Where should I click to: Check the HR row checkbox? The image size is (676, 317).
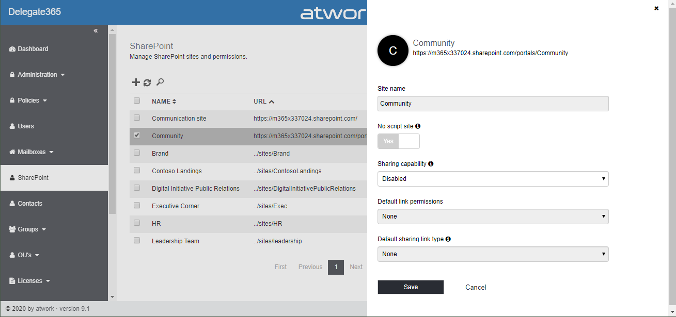tap(137, 223)
